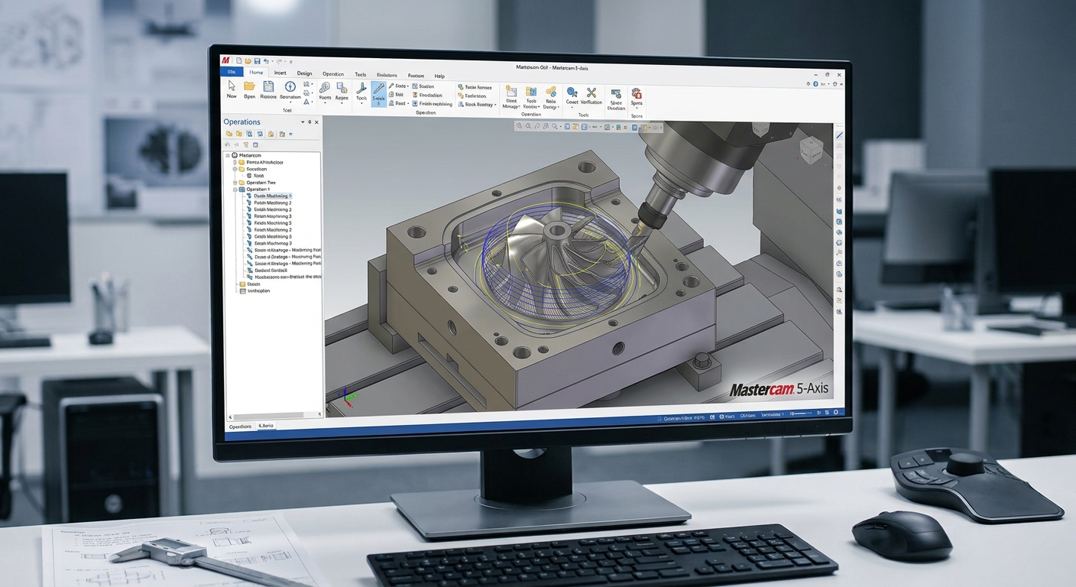Viewport: 1076px width, 587px height.
Task: Click the highlighted active tool button in ribbon
Action: [x=378, y=94]
